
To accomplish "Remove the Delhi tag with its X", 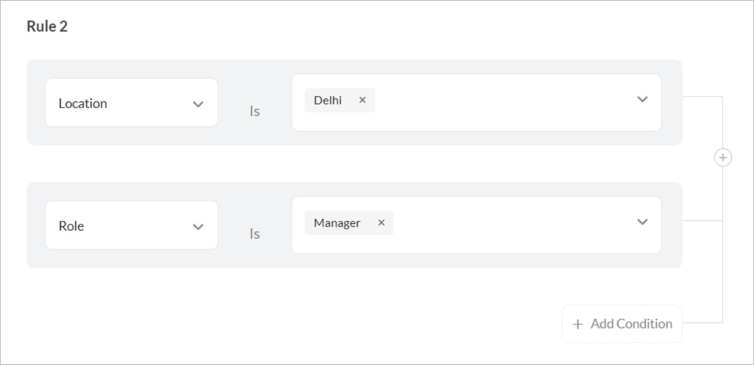I will (x=363, y=100).
